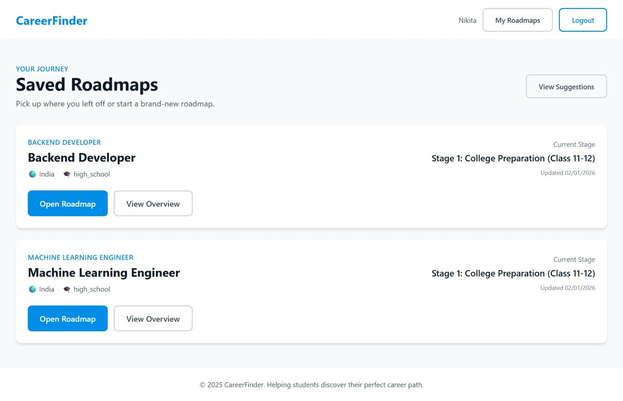
Task: Click the globe icon on the Machine Learning Engineer card
Action: pyautogui.click(x=32, y=289)
